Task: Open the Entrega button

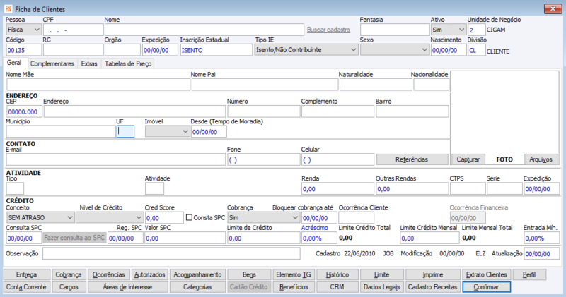Action: 26,274
